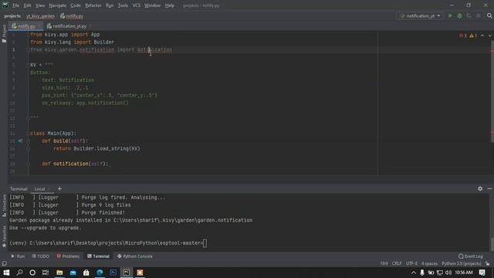Open the Edit menu
This screenshot has height=278, width=494.
pos(28,5)
